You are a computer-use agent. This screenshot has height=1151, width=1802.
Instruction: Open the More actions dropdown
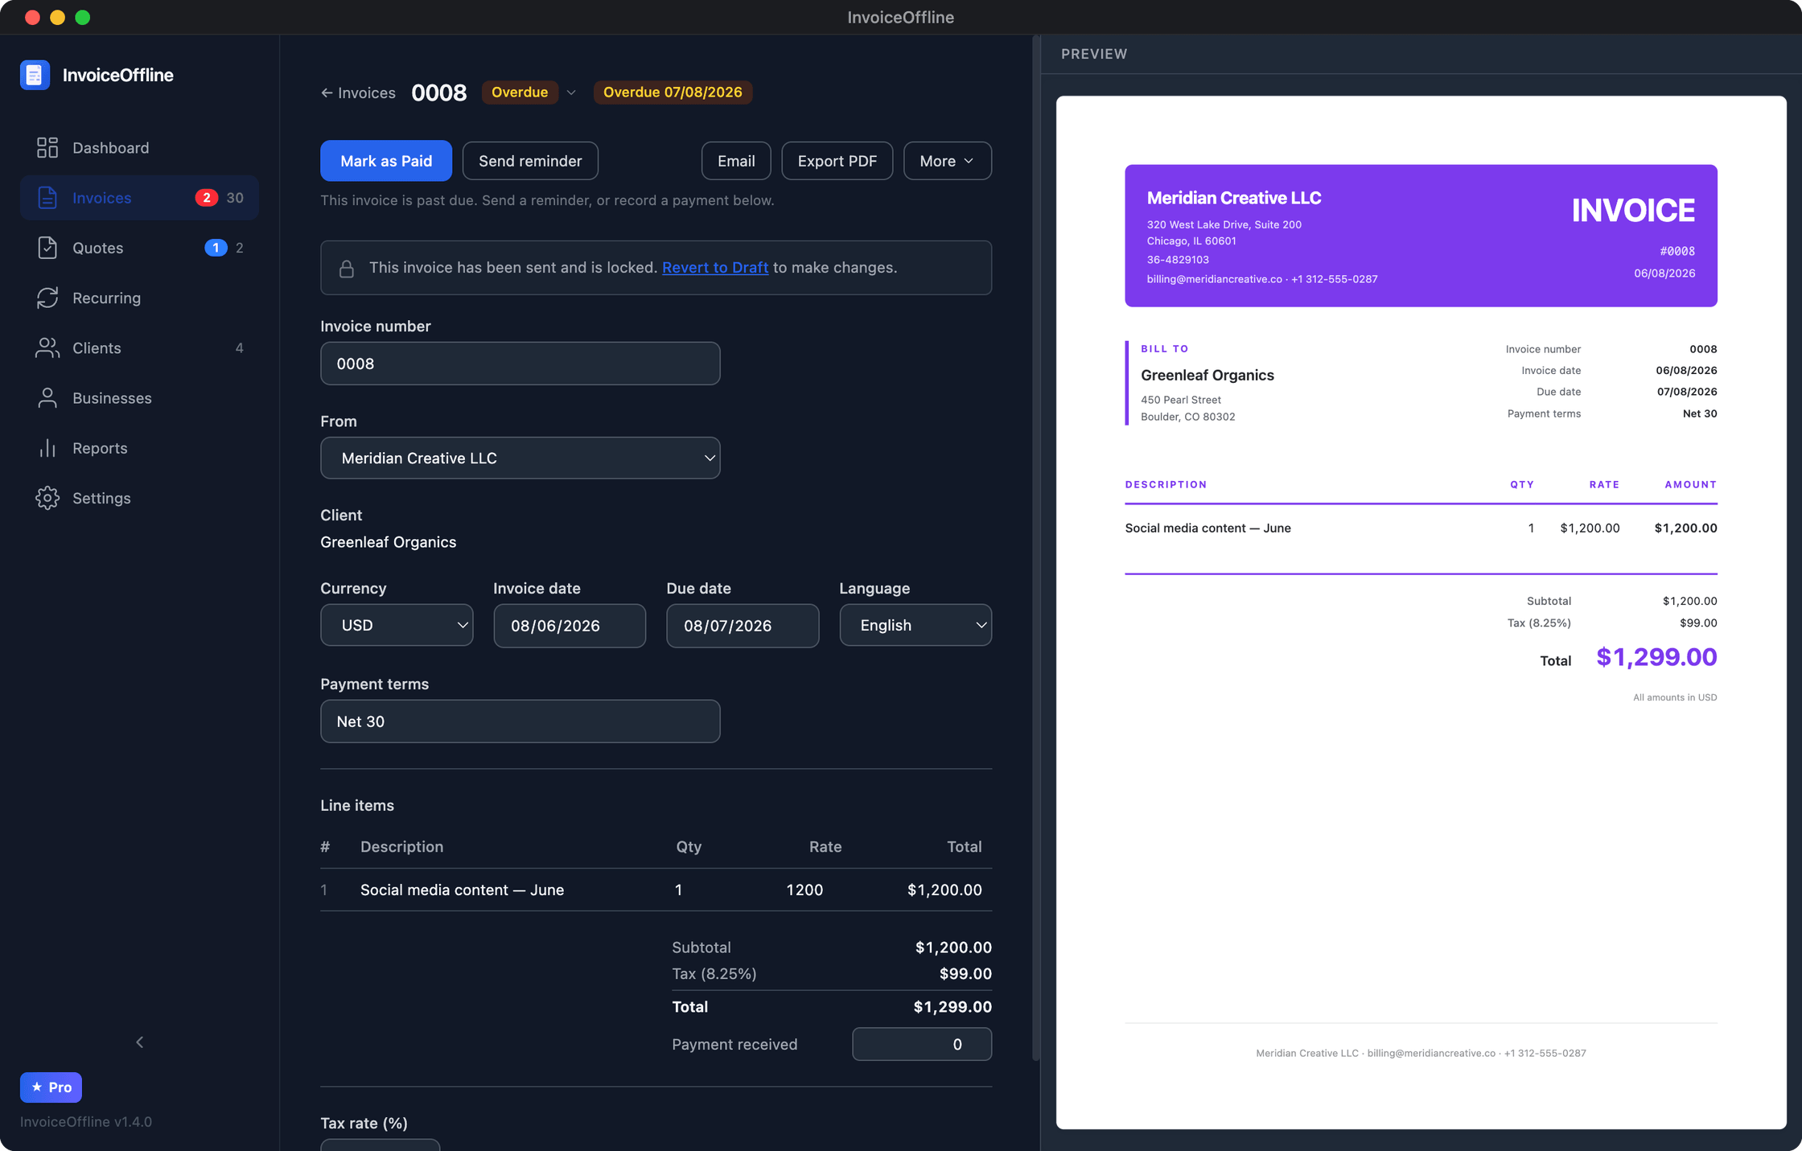tap(948, 161)
